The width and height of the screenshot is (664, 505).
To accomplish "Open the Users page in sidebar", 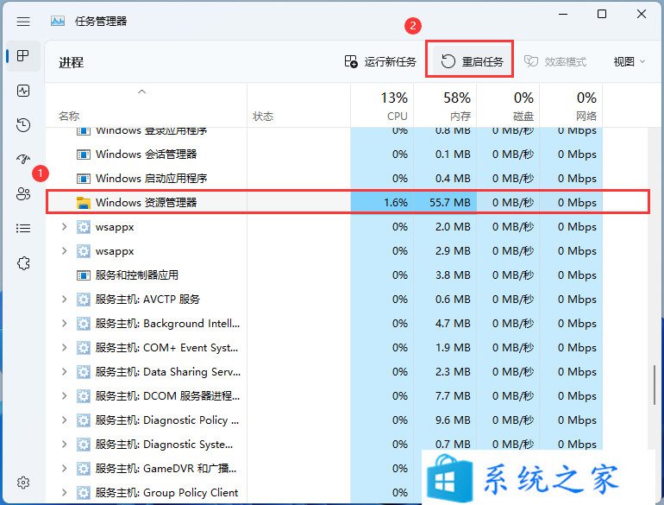I will [23, 194].
